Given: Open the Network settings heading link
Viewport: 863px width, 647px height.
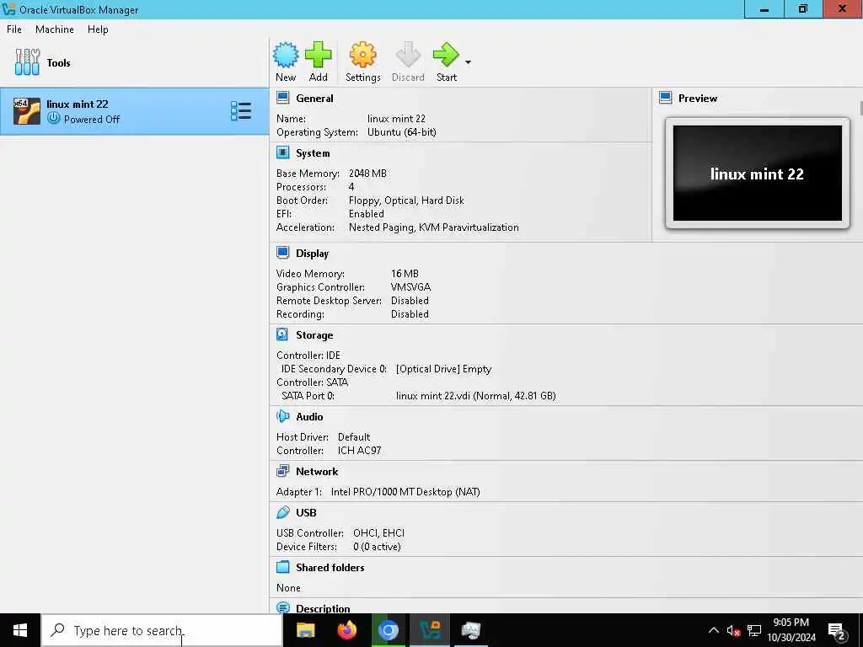Looking at the screenshot, I should click(317, 472).
